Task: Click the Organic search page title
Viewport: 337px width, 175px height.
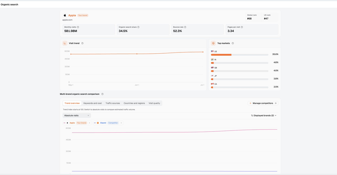Action: click(9, 5)
